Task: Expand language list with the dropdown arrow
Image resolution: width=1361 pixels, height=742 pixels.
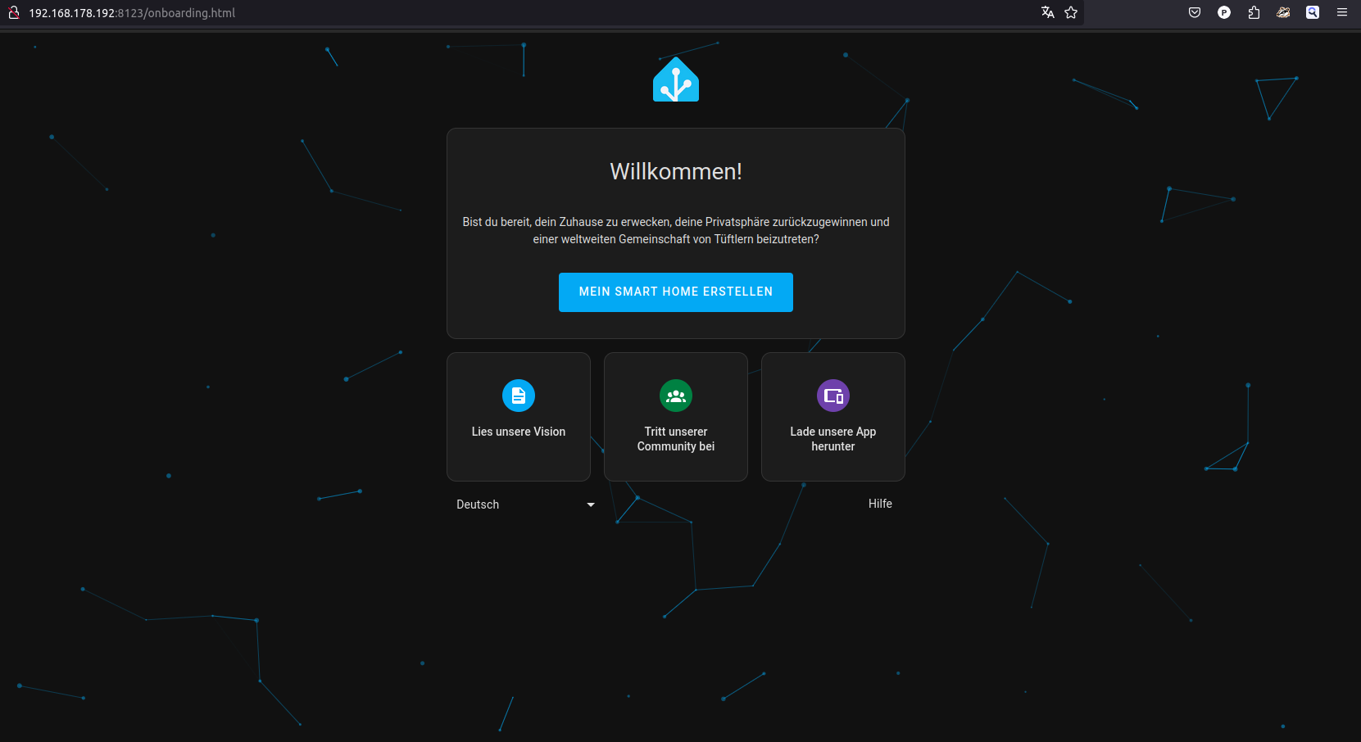Action: click(590, 504)
